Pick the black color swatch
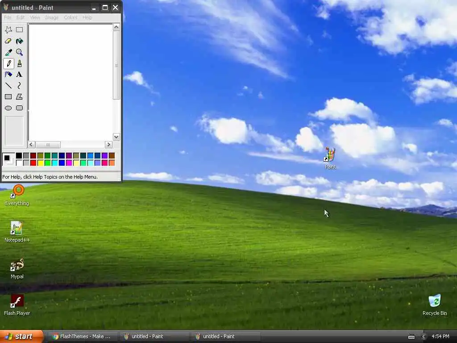The height and width of the screenshot is (343, 457). click(19, 156)
